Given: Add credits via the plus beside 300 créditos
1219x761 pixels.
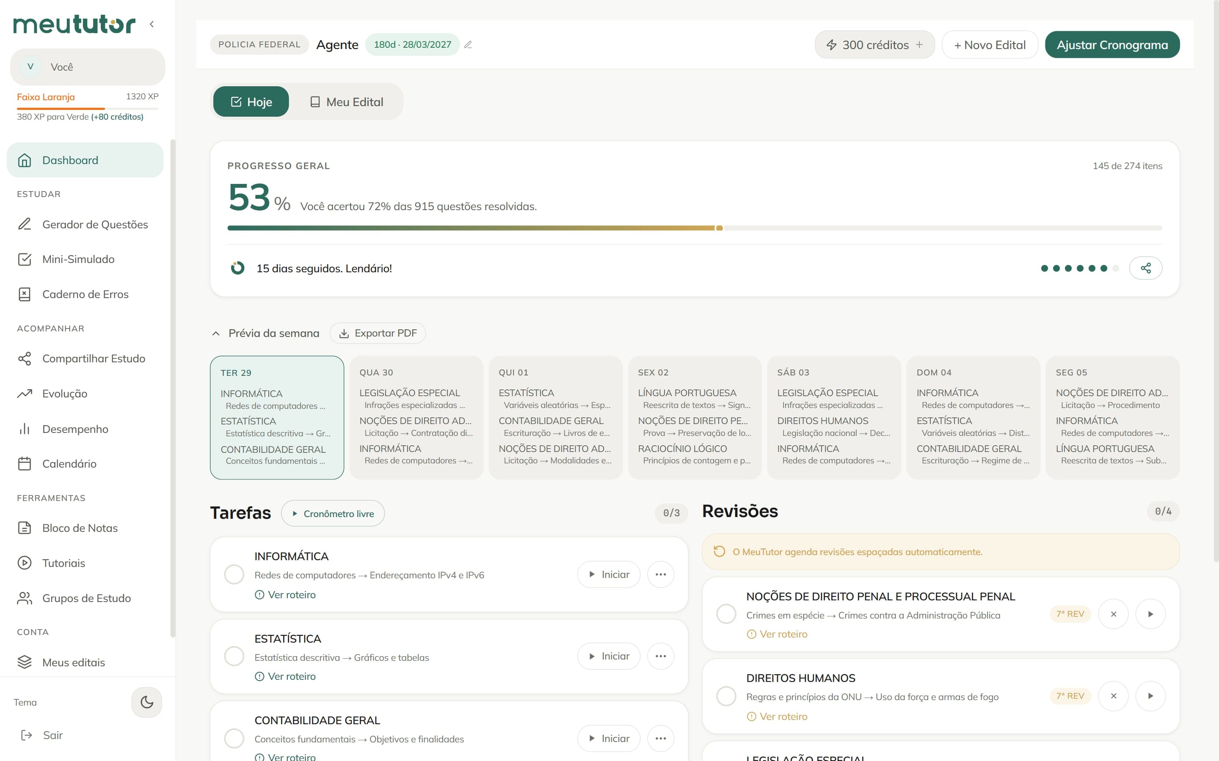Looking at the screenshot, I should pos(919,45).
